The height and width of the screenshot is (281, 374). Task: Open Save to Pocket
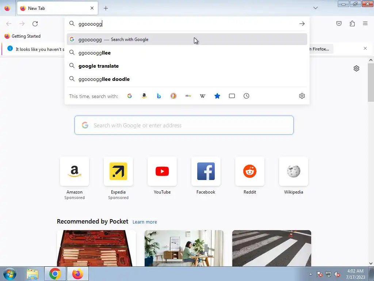(x=339, y=23)
